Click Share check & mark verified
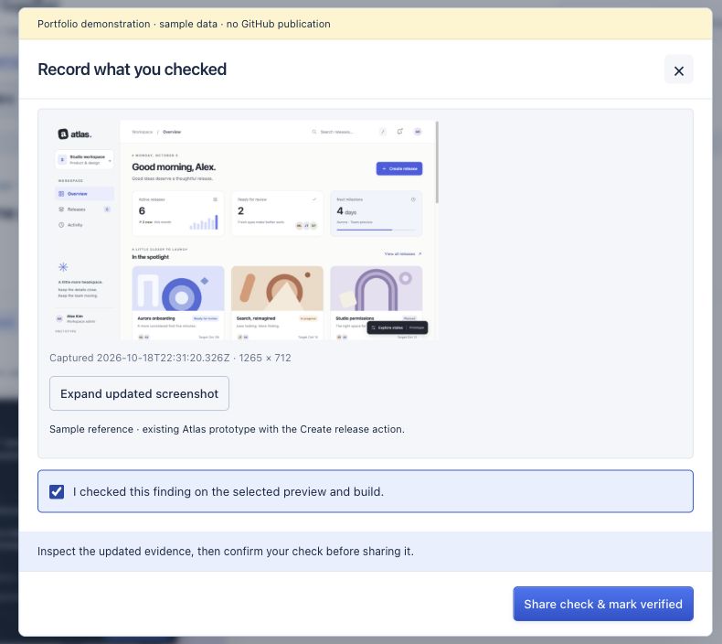 coord(603,604)
